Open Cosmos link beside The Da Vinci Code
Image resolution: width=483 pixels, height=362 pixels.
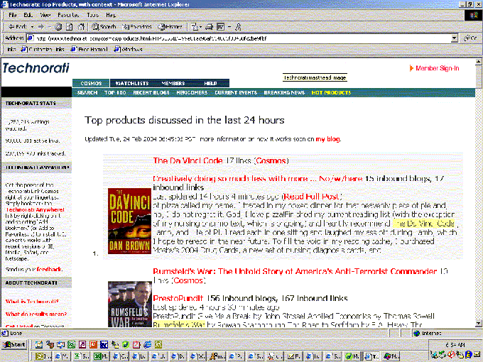tap(271, 160)
